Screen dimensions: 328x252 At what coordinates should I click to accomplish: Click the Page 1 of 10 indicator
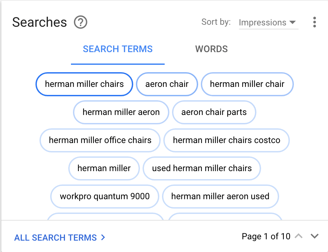(x=266, y=236)
